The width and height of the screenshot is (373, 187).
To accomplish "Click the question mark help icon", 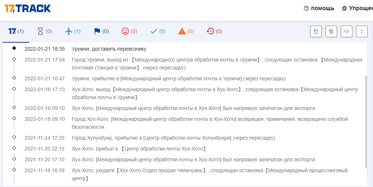I will 306,9.
